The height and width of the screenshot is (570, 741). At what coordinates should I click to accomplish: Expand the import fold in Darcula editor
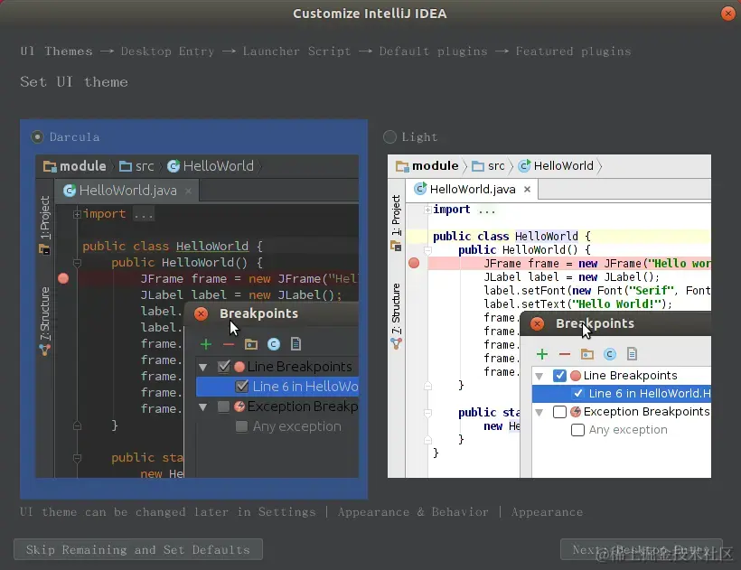pos(77,214)
